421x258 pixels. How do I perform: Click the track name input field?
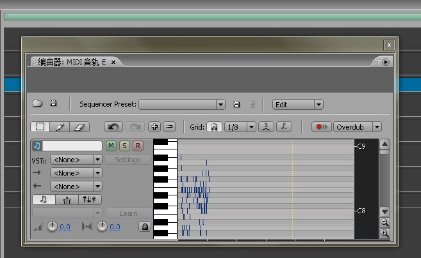click(72, 146)
